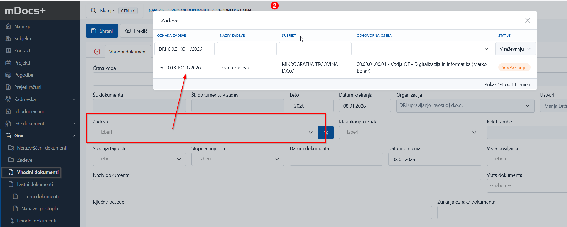
Task: Open Namizje from the sidebar
Action: [x=23, y=26]
